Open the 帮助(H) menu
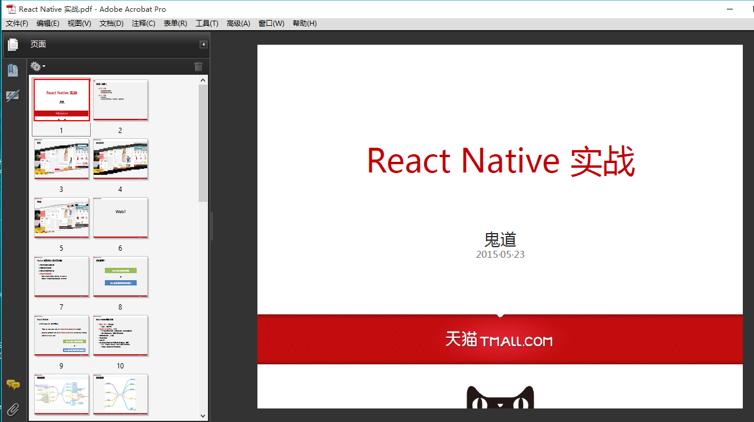 [305, 24]
